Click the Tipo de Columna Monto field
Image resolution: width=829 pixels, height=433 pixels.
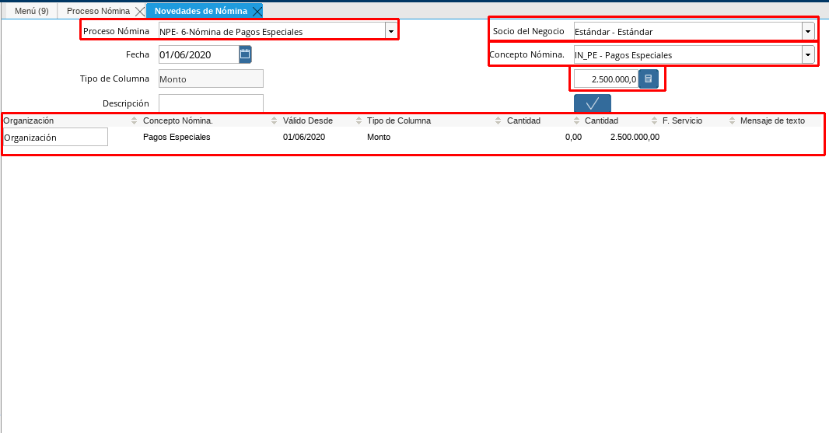tap(211, 79)
